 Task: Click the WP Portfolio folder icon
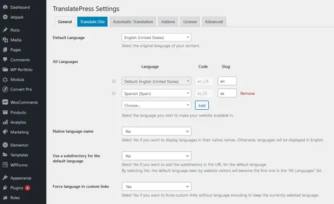(x=5, y=70)
